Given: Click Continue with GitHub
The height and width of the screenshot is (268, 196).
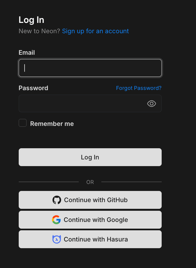Looking at the screenshot, I should (x=90, y=200).
